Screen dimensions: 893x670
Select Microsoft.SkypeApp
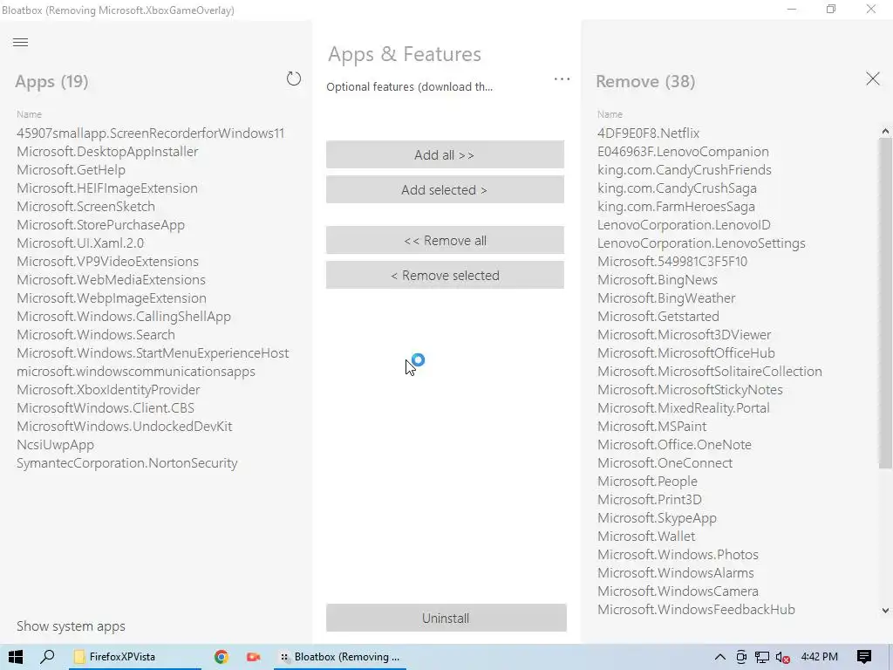coord(657,518)
